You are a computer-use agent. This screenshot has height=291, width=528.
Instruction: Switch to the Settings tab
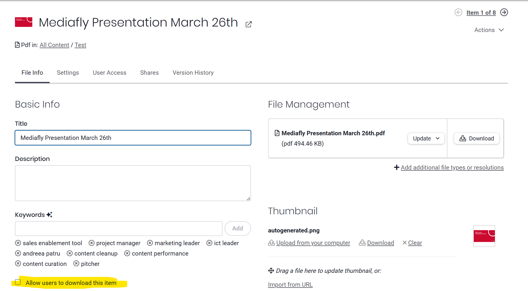pyautogui.click(x=68, y=73)
